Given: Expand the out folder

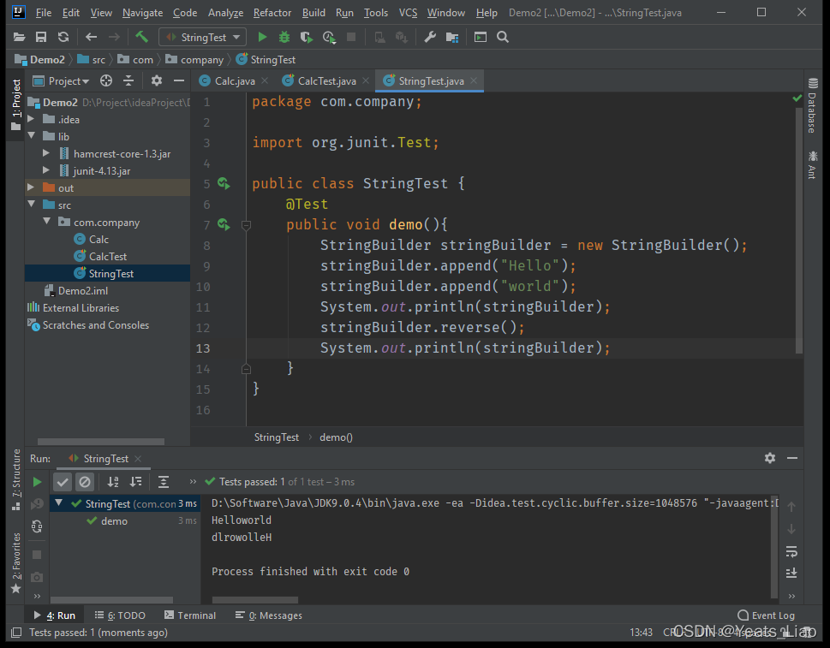Looking at the screenshot, I should pos(31,187).
